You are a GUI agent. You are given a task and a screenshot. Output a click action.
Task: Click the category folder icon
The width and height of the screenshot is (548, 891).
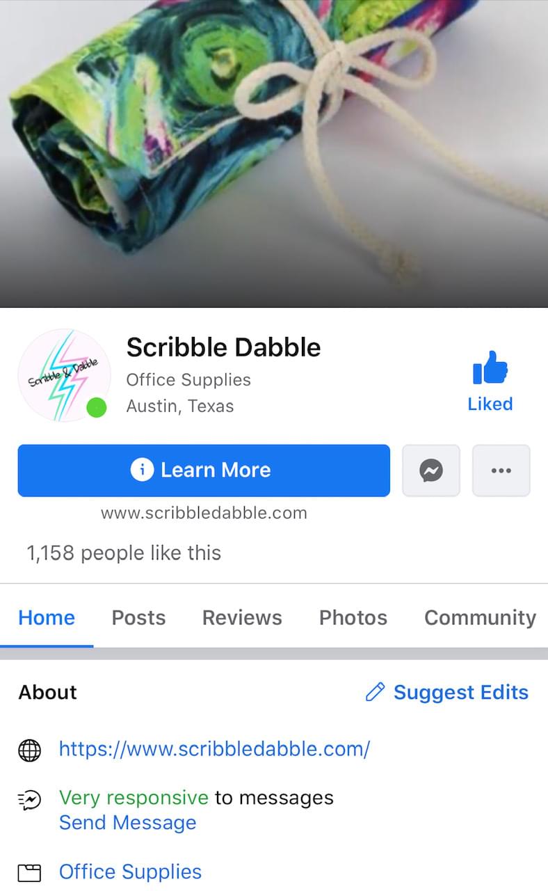click(x=29, y=873)
